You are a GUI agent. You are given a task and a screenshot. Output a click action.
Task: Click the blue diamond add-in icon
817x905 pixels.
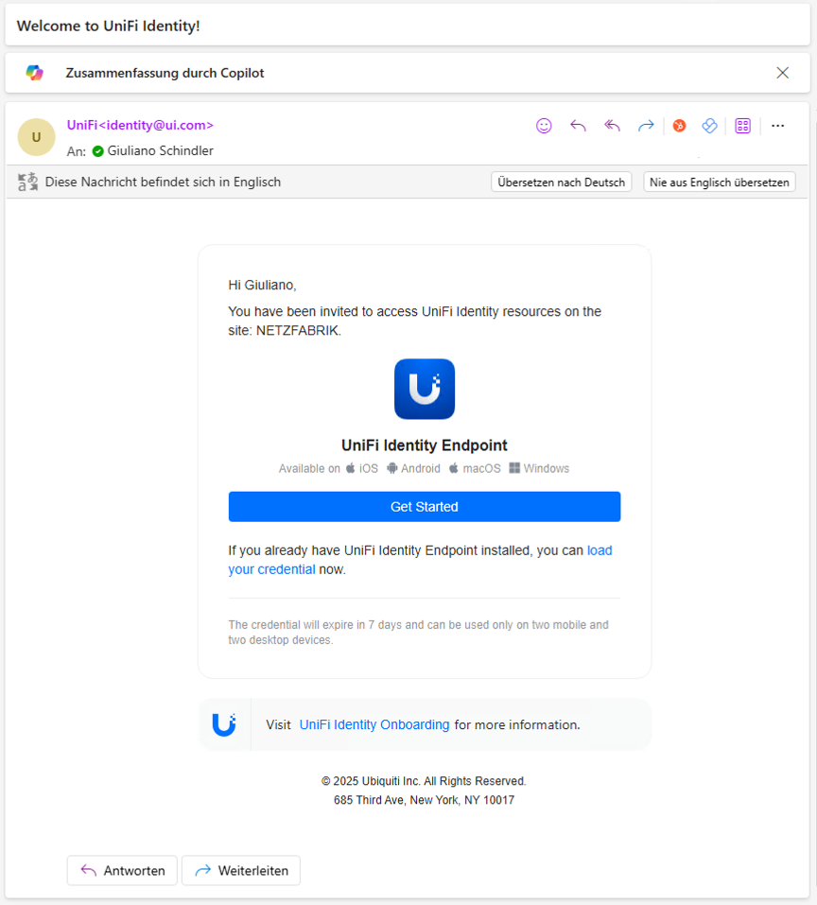point(710,126)
